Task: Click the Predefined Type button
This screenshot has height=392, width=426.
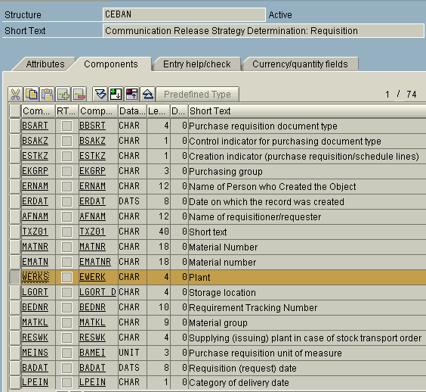Action: coord(197,94)
